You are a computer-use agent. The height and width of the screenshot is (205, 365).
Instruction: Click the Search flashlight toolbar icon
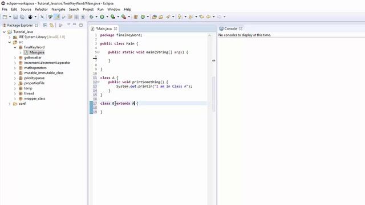168,17
